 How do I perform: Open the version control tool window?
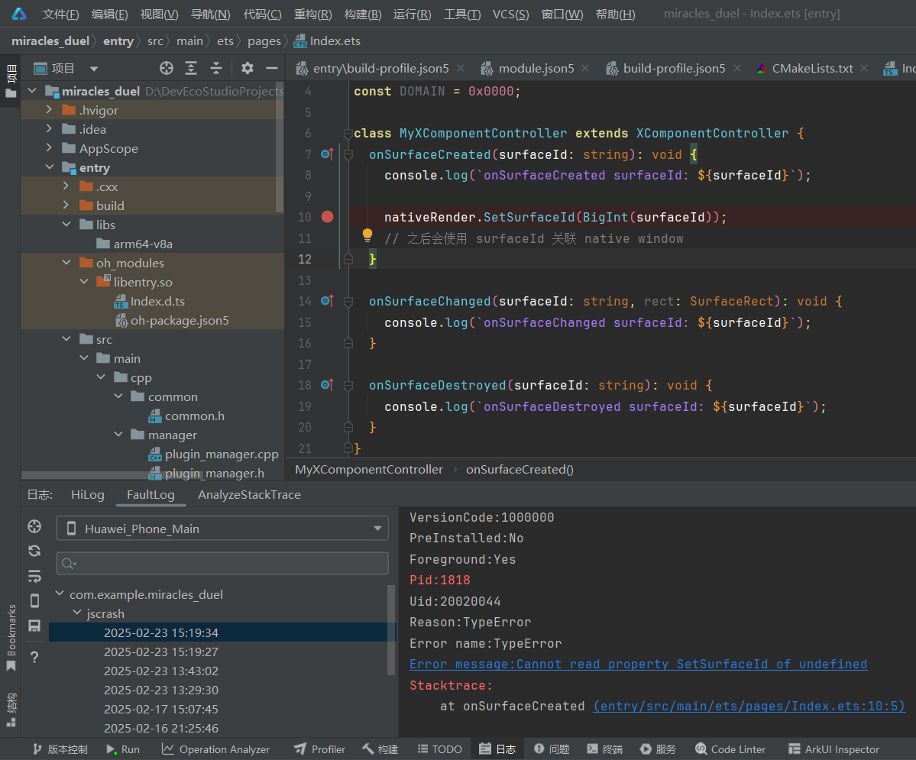pos(60,749)
